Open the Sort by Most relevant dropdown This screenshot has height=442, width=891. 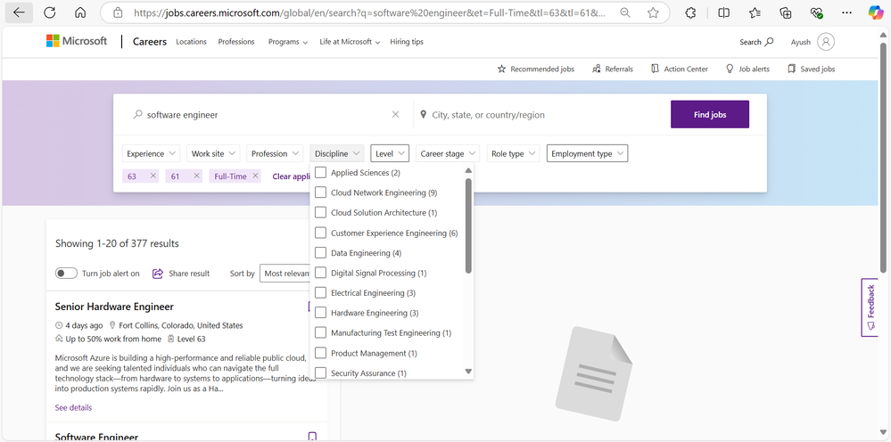[x=287, y=274]
